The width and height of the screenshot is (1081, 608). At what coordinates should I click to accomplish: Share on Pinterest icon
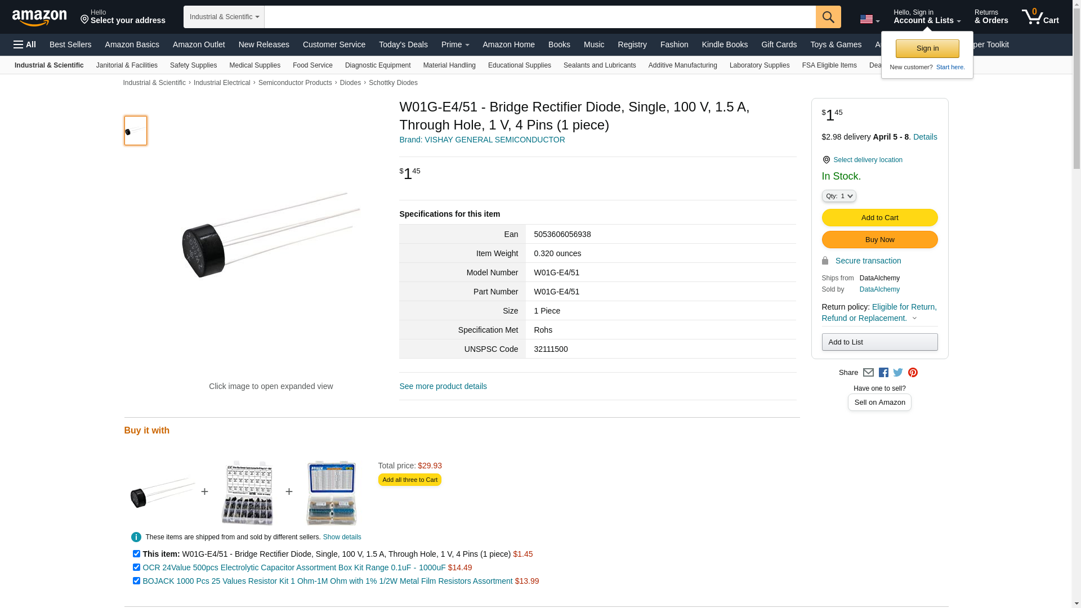[913, 373]
